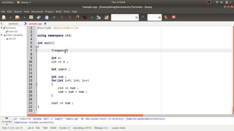Compile the current file
Viewport: 234px width, 131px height.
[78, 17]
